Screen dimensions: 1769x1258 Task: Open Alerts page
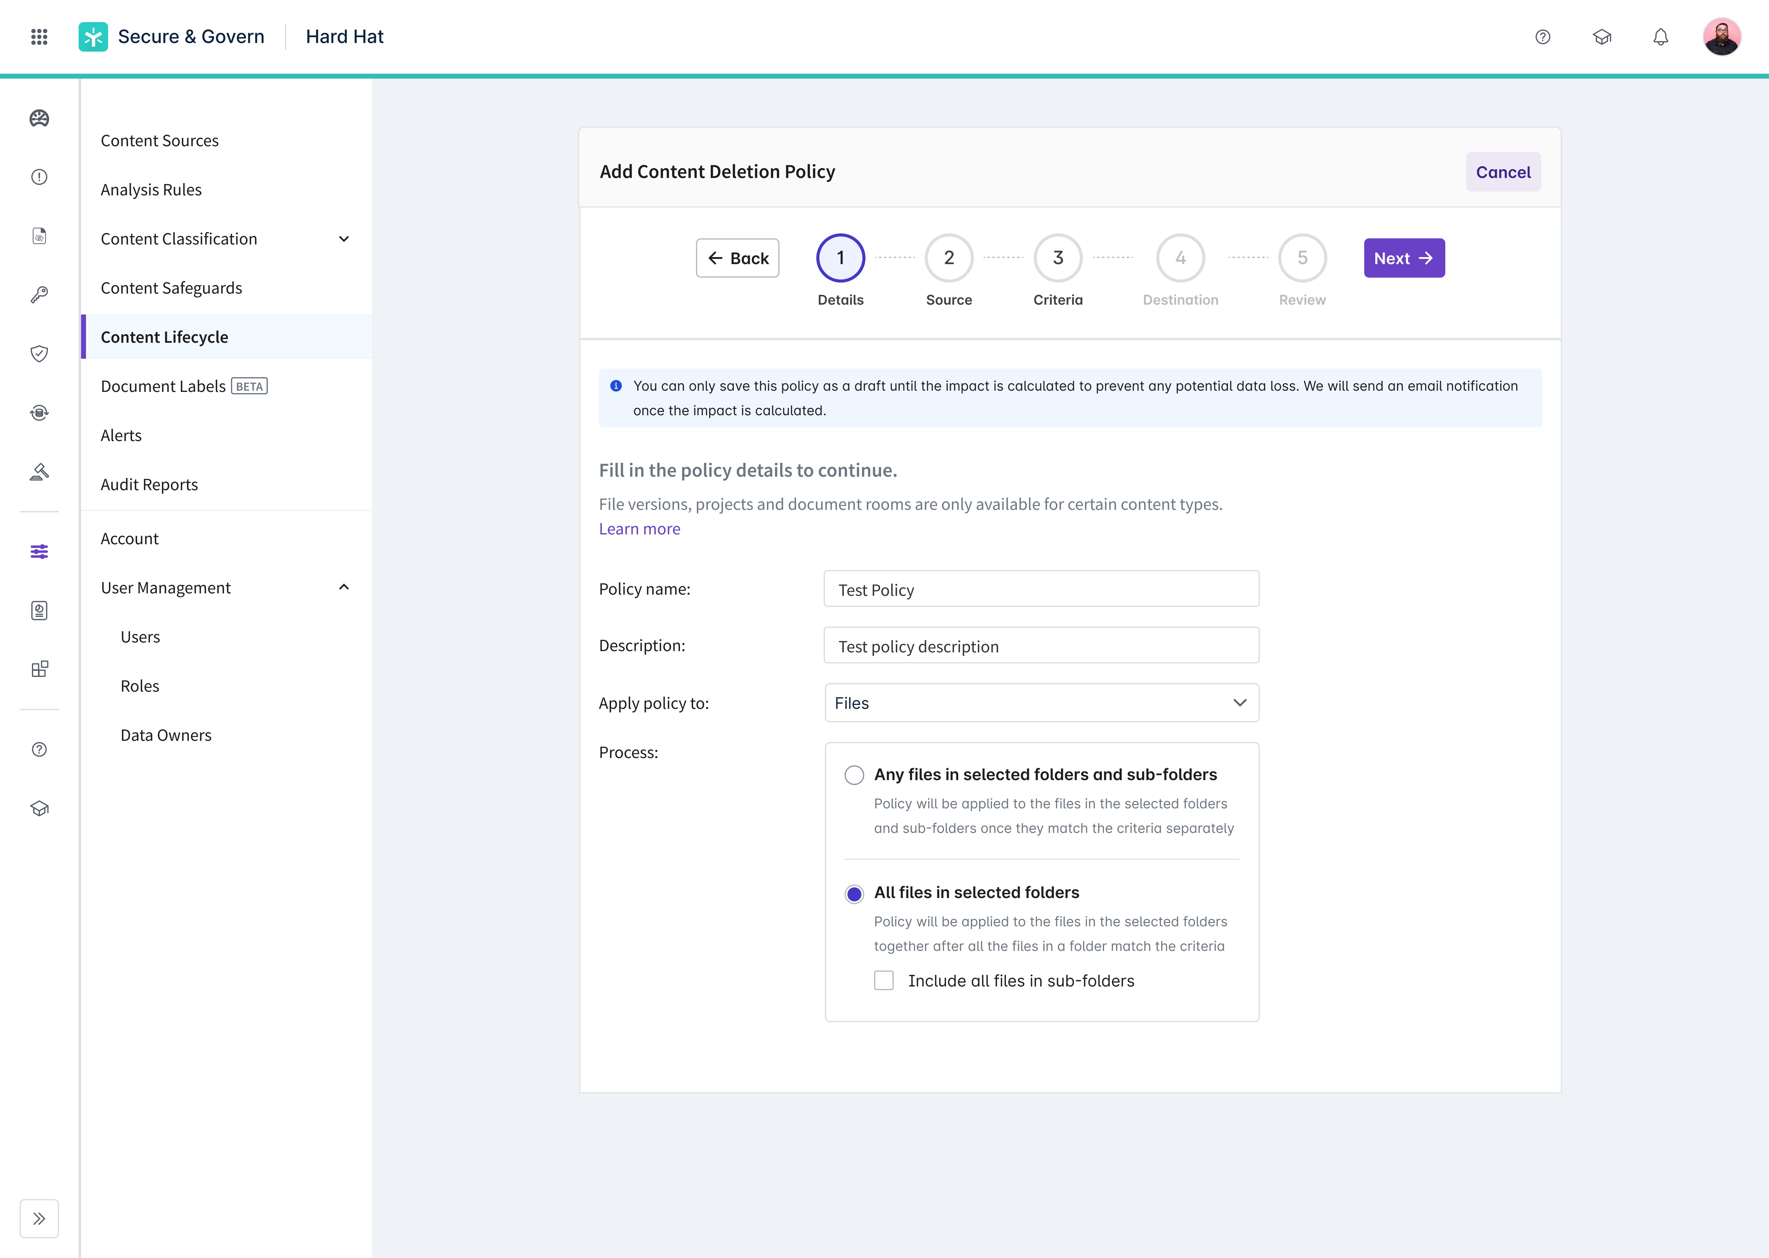pyautogui.click(x=121, y=435)
